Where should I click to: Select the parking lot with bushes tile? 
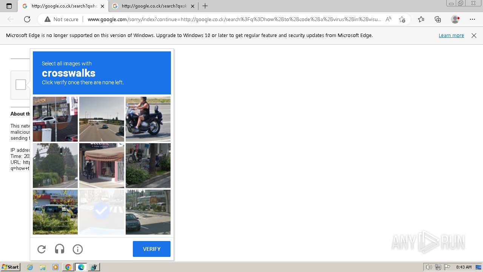pos(55,212)
